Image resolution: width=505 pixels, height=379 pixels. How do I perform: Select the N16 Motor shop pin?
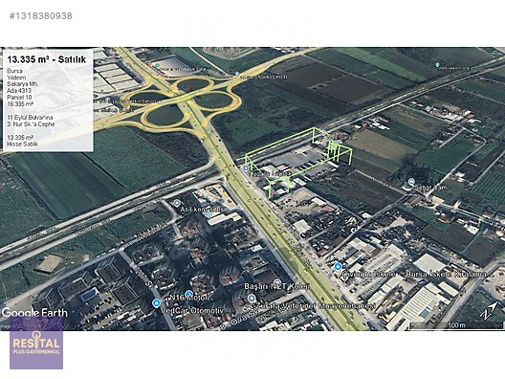pyautogui.click(x=189, y=294)
